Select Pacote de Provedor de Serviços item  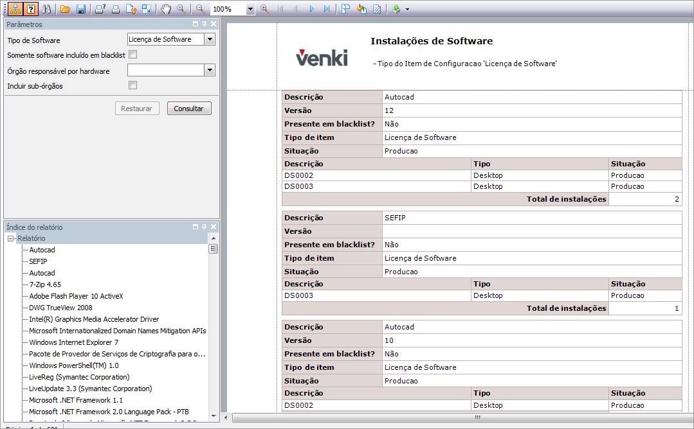pos(117,353)
